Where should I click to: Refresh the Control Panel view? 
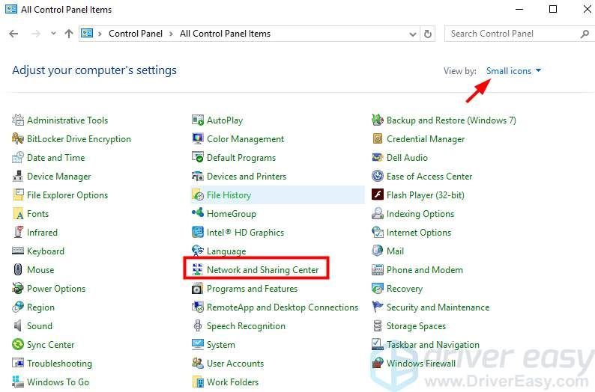click(x=428, y=34)
